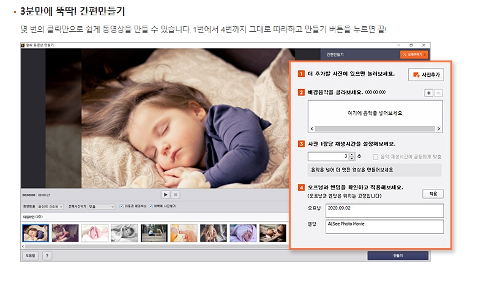This screenshot has width=481, height=281.
Task: Remove background music with minus button
Action: pyautogui.click(x=438, y=93)
